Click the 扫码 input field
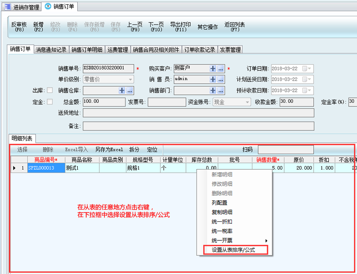Image resolution: width=357 pixels, height=274 pixels. [x=286, y=149]
